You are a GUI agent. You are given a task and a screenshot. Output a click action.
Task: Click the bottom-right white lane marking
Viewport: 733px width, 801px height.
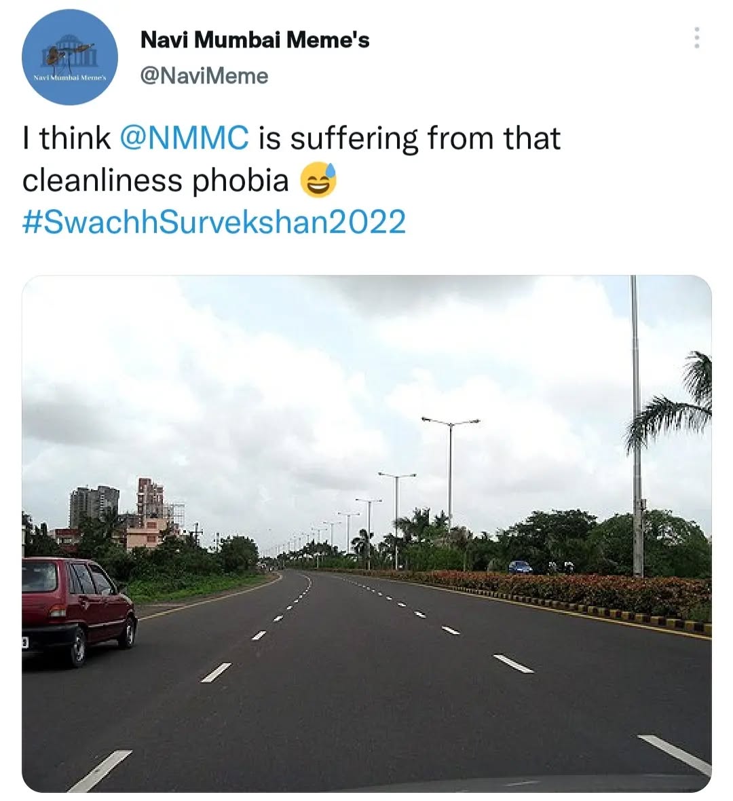pyautogui.click(x=675, y=753)
